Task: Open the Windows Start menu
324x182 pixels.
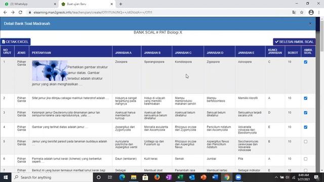Action: click(6, 177)
